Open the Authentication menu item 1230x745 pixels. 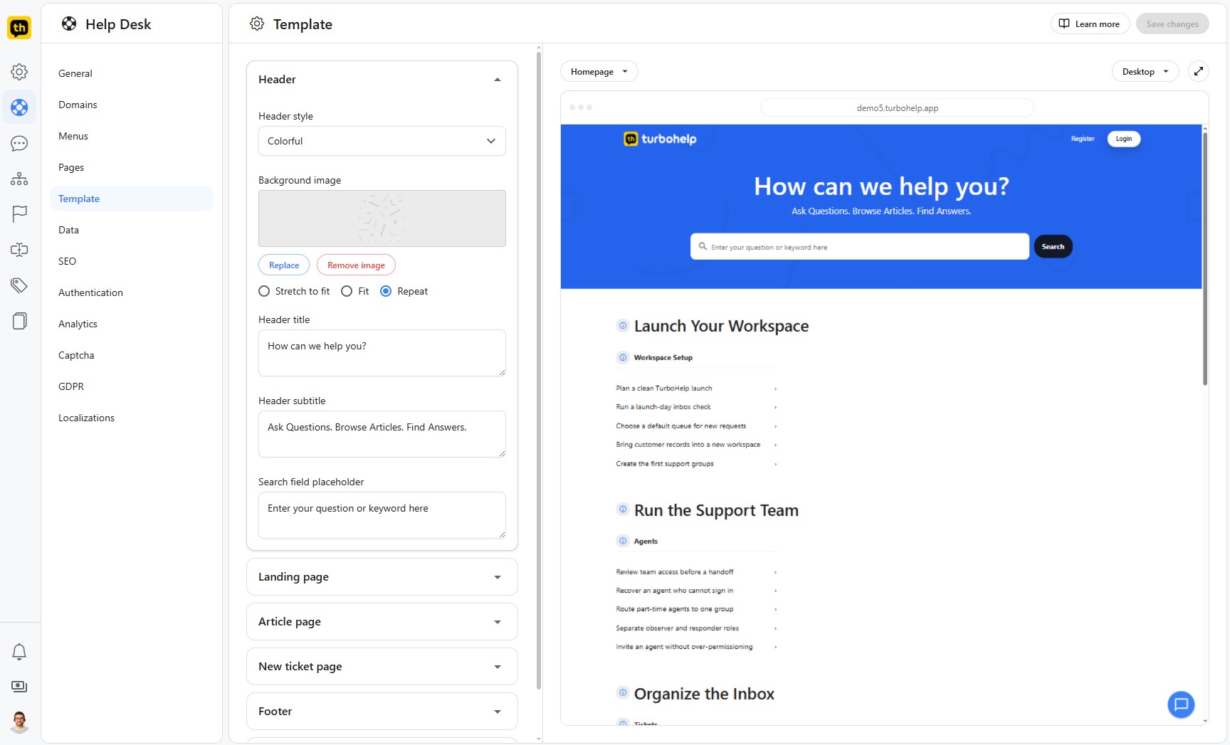click(132, 292)
